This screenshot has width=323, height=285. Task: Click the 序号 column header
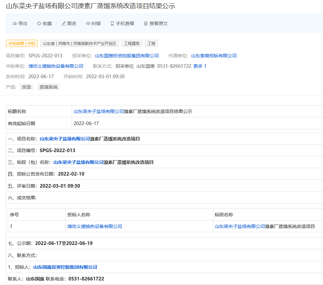14,215
